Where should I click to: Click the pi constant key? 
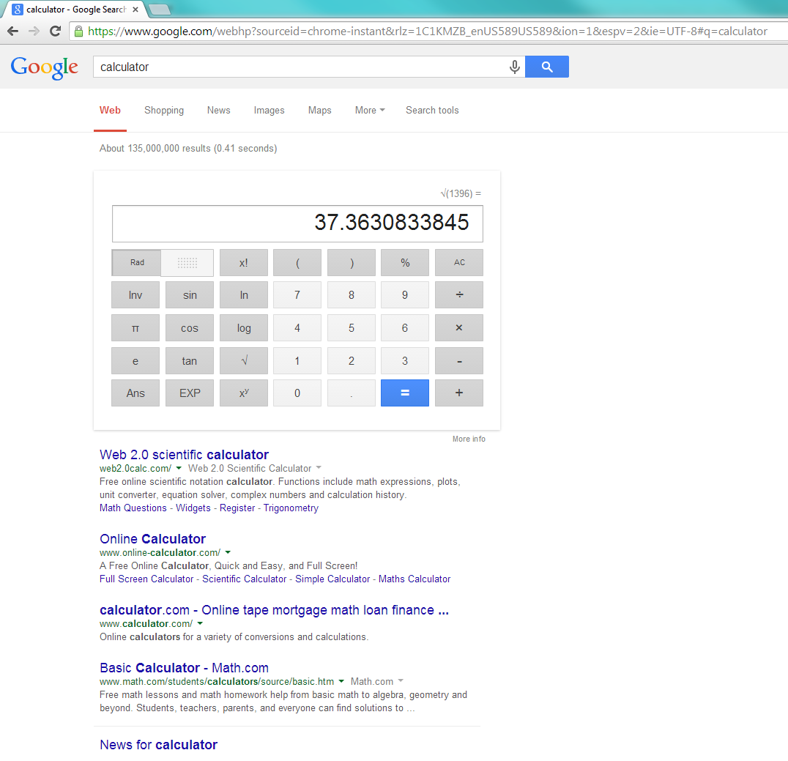(x=135, y=327)
